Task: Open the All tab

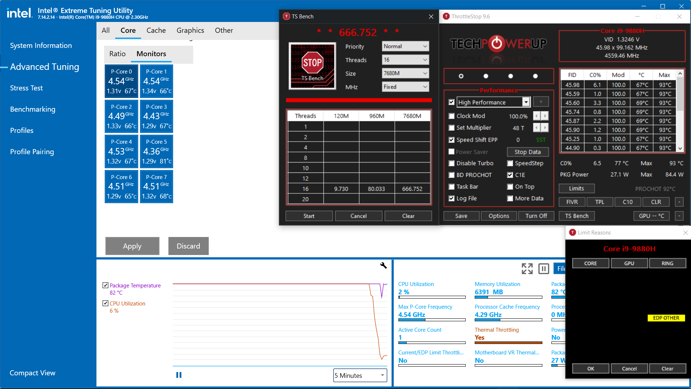Action: click(x=105, y=31)
